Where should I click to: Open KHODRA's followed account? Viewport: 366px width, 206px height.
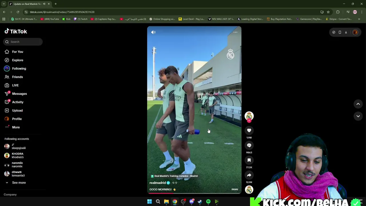pos(17,156)
